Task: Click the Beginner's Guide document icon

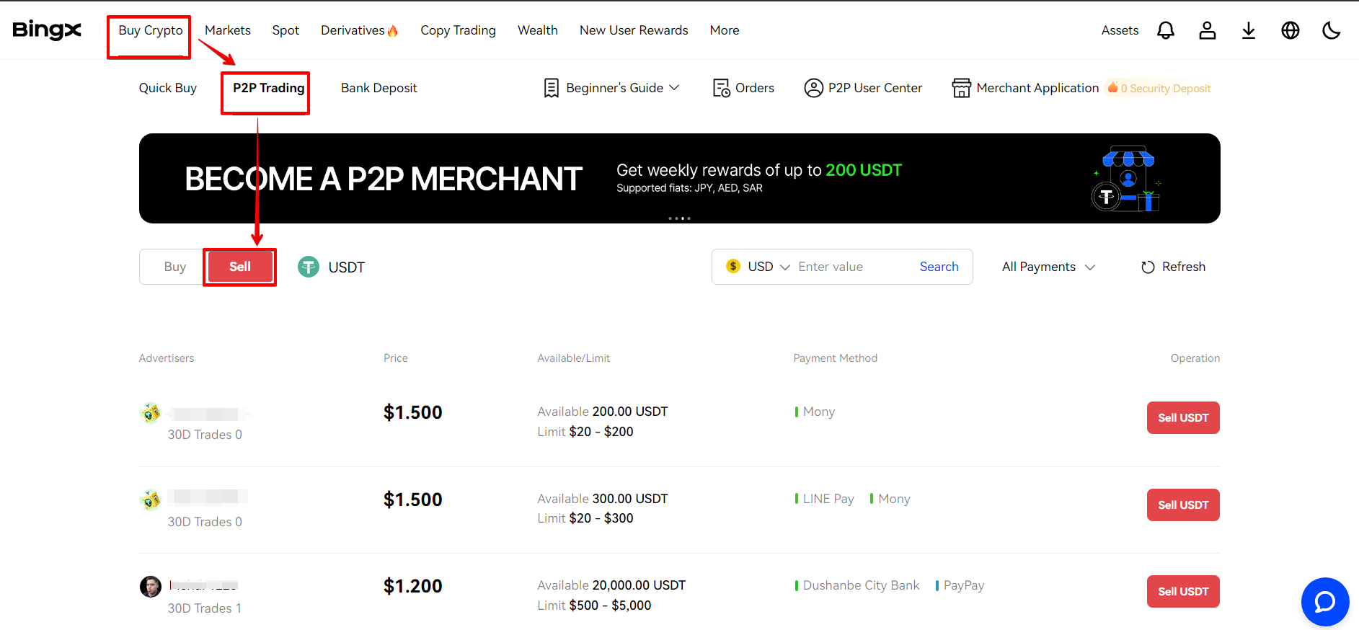Action: pyautogui.click(x=552, y=88)
